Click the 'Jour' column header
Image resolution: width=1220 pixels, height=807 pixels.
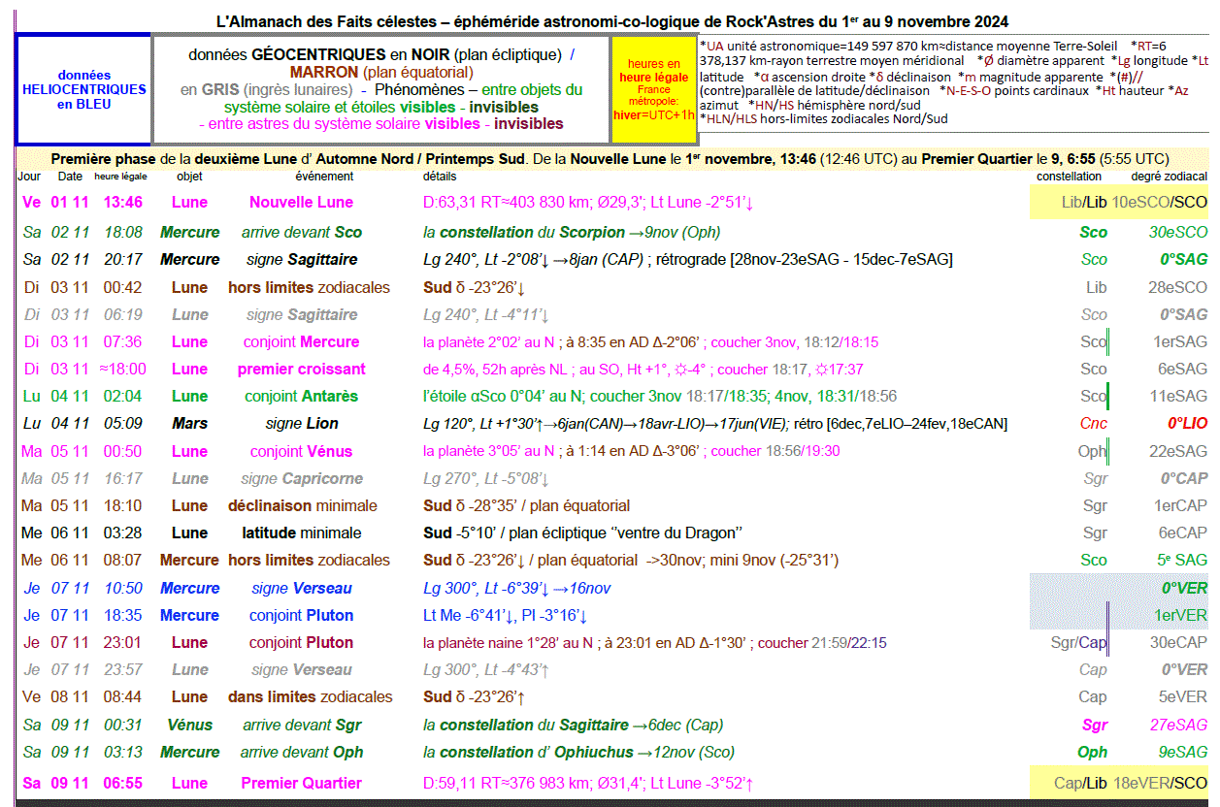click(29, 177)
